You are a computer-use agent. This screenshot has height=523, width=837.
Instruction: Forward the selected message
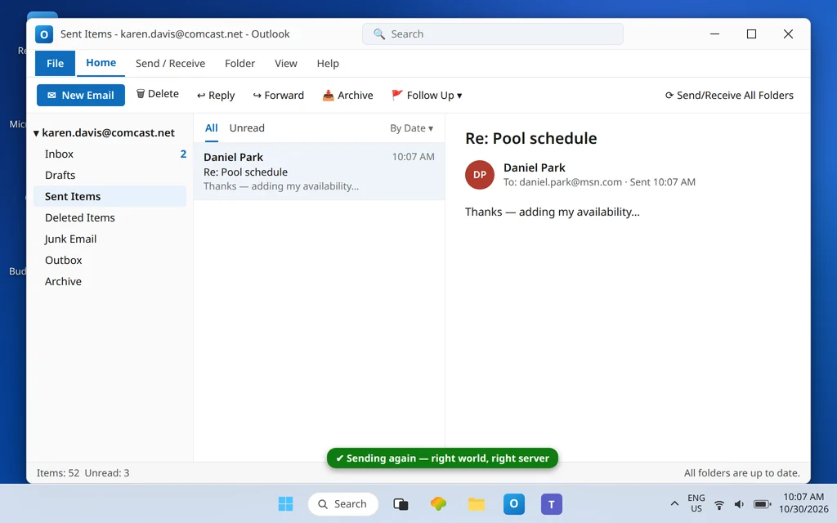[279, 95]
